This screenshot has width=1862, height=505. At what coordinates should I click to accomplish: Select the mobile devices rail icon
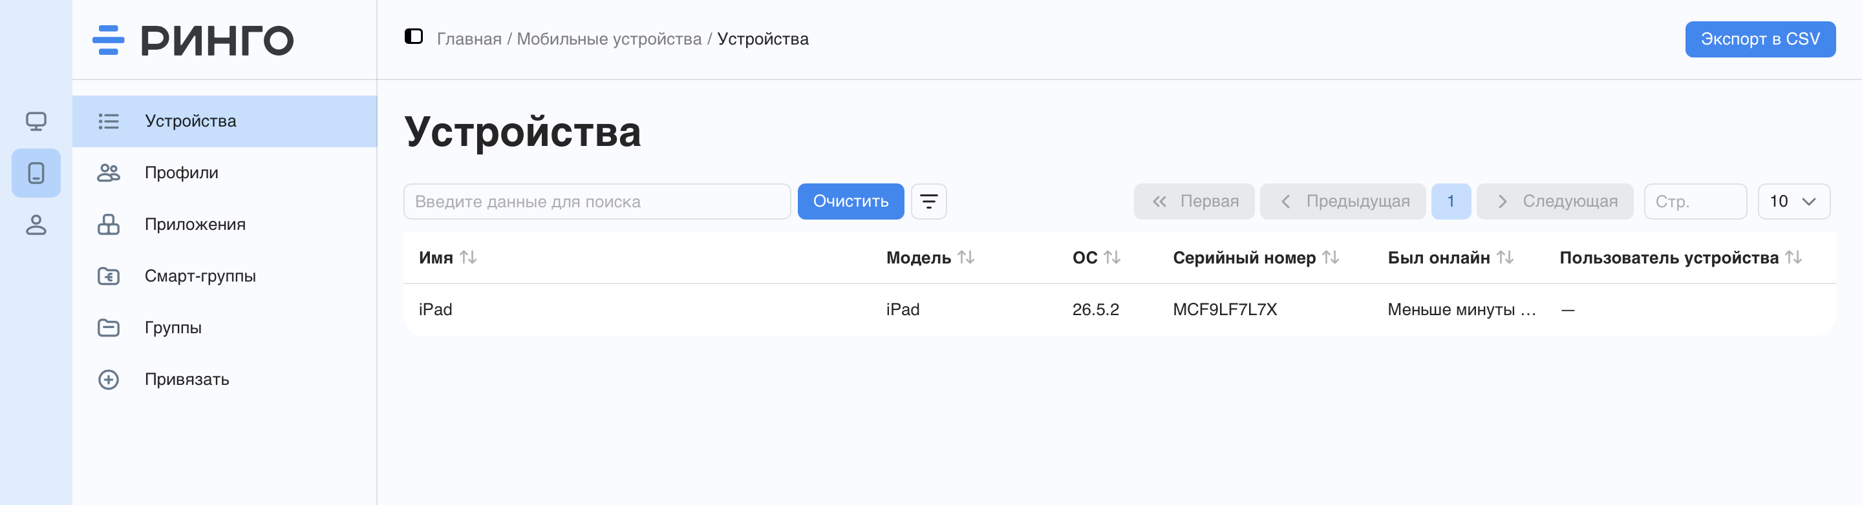(x=36, y=172)
